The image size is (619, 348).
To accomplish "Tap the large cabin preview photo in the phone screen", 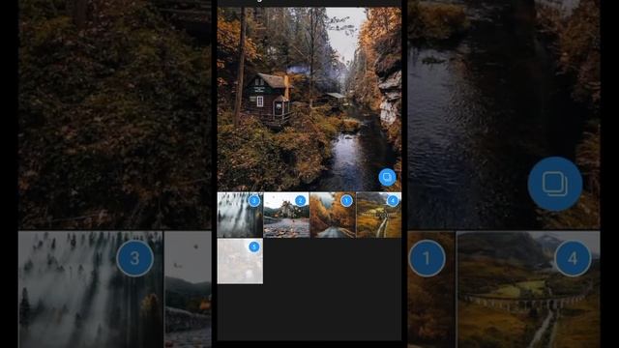I will (309, 99).
